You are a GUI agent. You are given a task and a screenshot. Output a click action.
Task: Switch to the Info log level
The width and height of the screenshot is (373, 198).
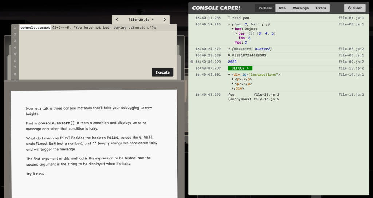pos(282,8)
